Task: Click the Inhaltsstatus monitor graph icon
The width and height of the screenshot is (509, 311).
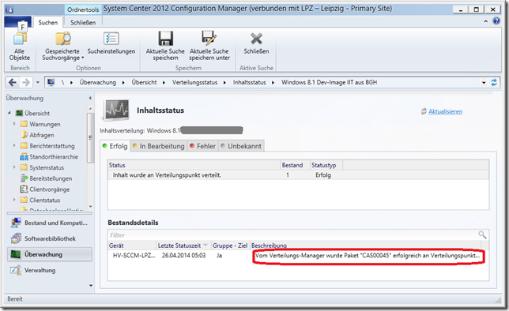Action: click(116, 110)
